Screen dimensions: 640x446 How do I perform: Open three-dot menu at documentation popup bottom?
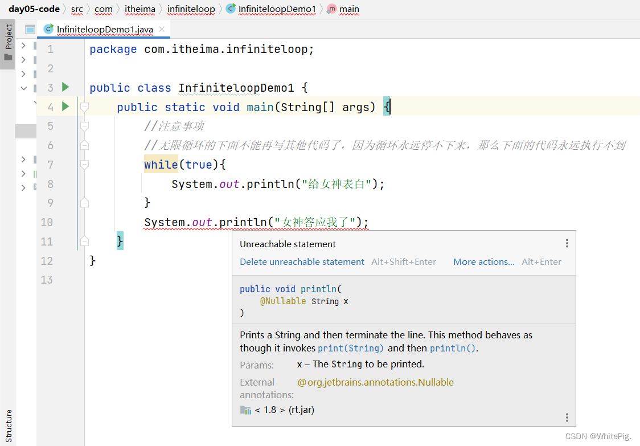(x=567, y=418)
